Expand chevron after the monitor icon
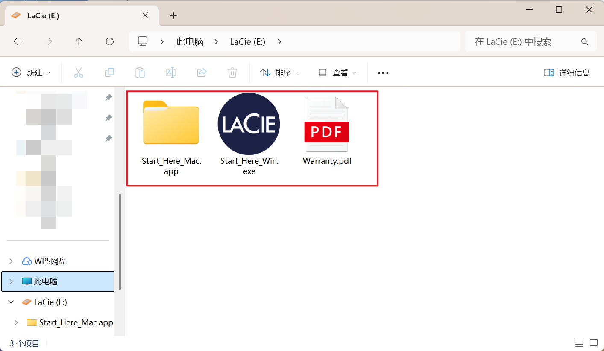The width and height of the screenshot is (604, 351). pyautogui.click(x=162, y=42)
